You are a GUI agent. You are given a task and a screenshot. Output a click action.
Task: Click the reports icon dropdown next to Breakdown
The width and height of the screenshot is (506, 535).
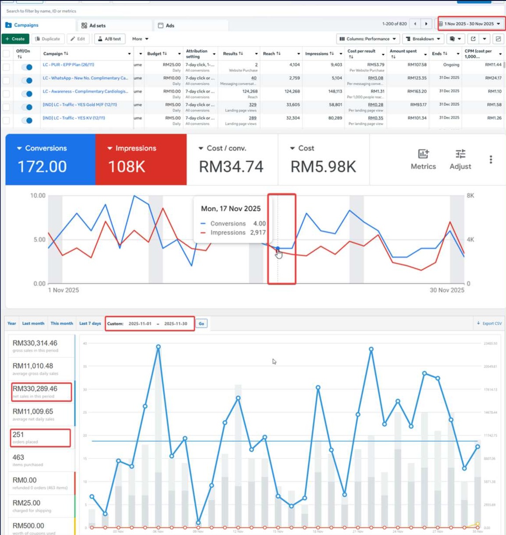point(455,39)
